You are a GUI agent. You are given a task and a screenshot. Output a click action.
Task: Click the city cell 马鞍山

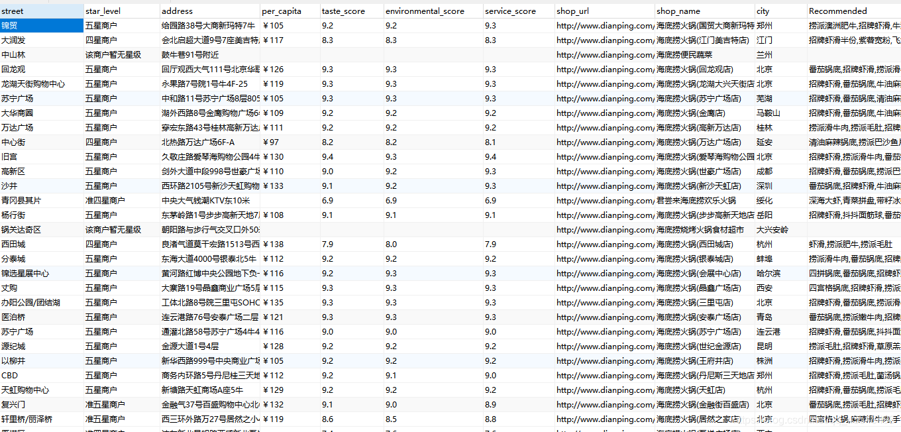pos(781,113)
